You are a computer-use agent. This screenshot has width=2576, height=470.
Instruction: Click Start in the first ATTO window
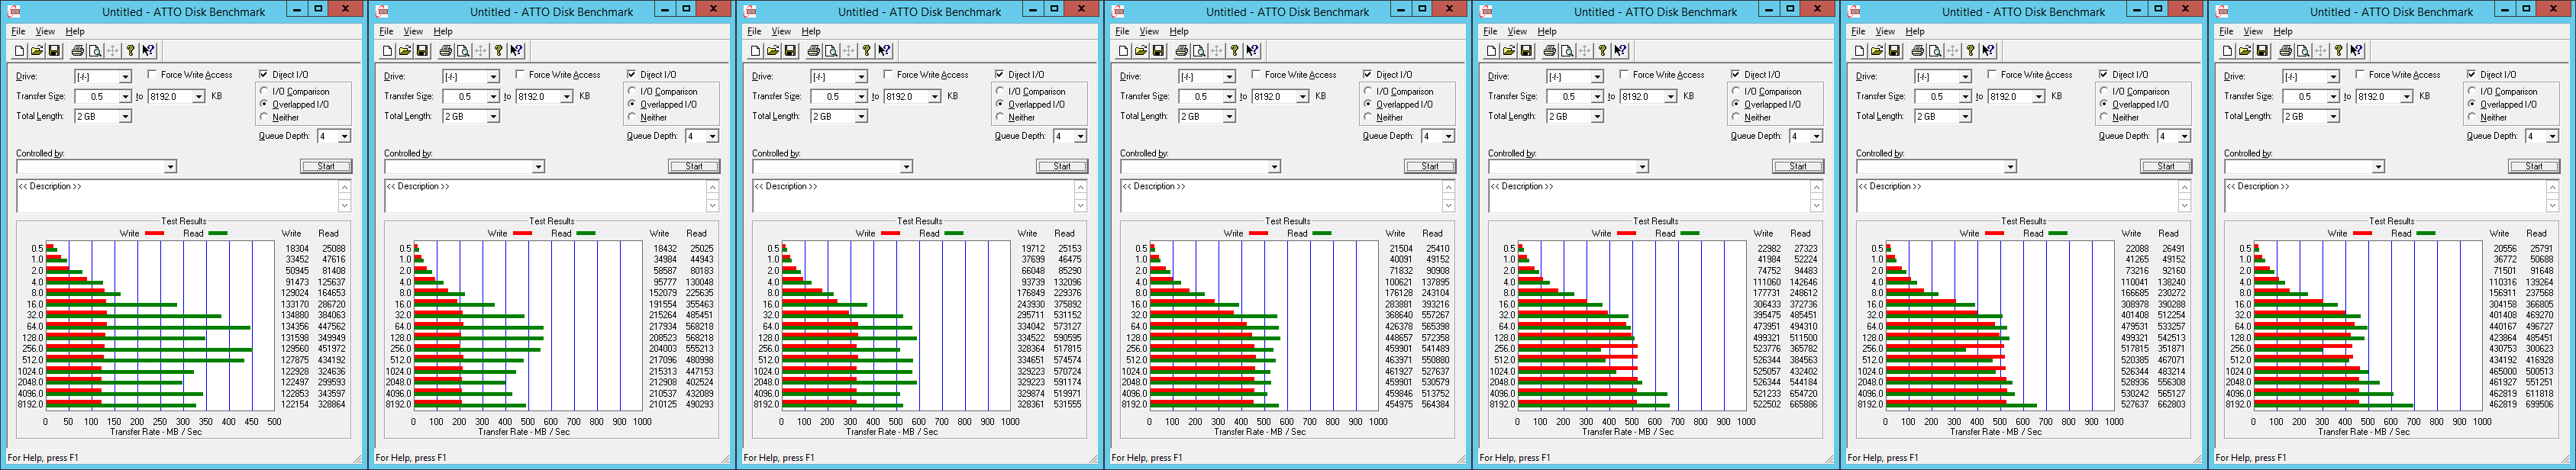pos(326,166)
